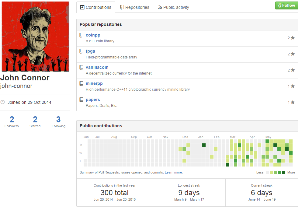Click the darkest green legend swatch
Viewport: 302px width, 207px height.
click(283, 172)
